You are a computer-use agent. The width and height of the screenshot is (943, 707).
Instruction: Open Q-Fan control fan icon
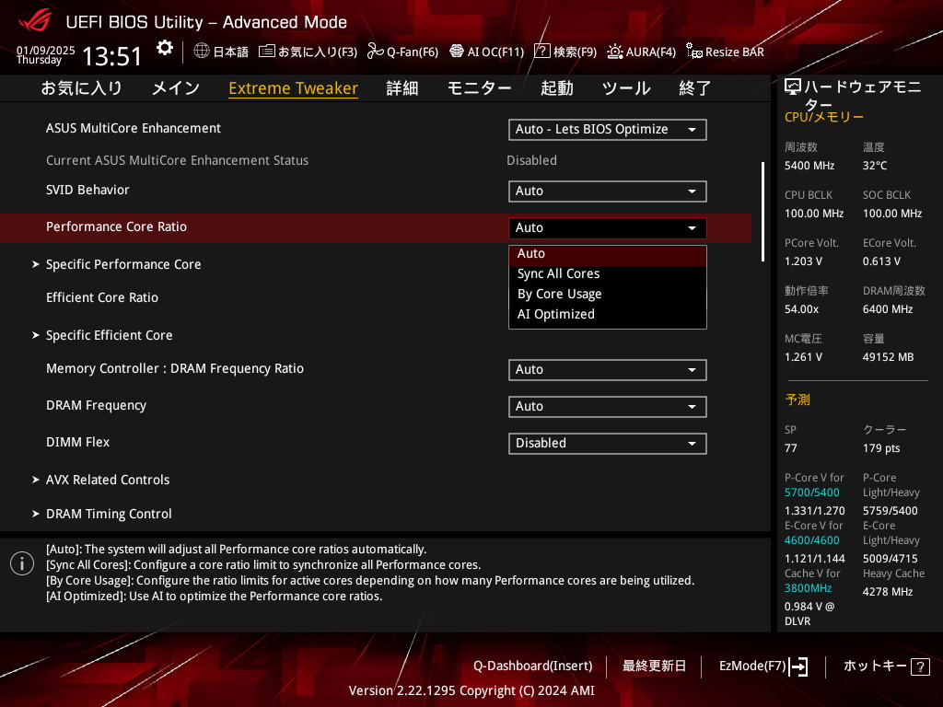375,52
